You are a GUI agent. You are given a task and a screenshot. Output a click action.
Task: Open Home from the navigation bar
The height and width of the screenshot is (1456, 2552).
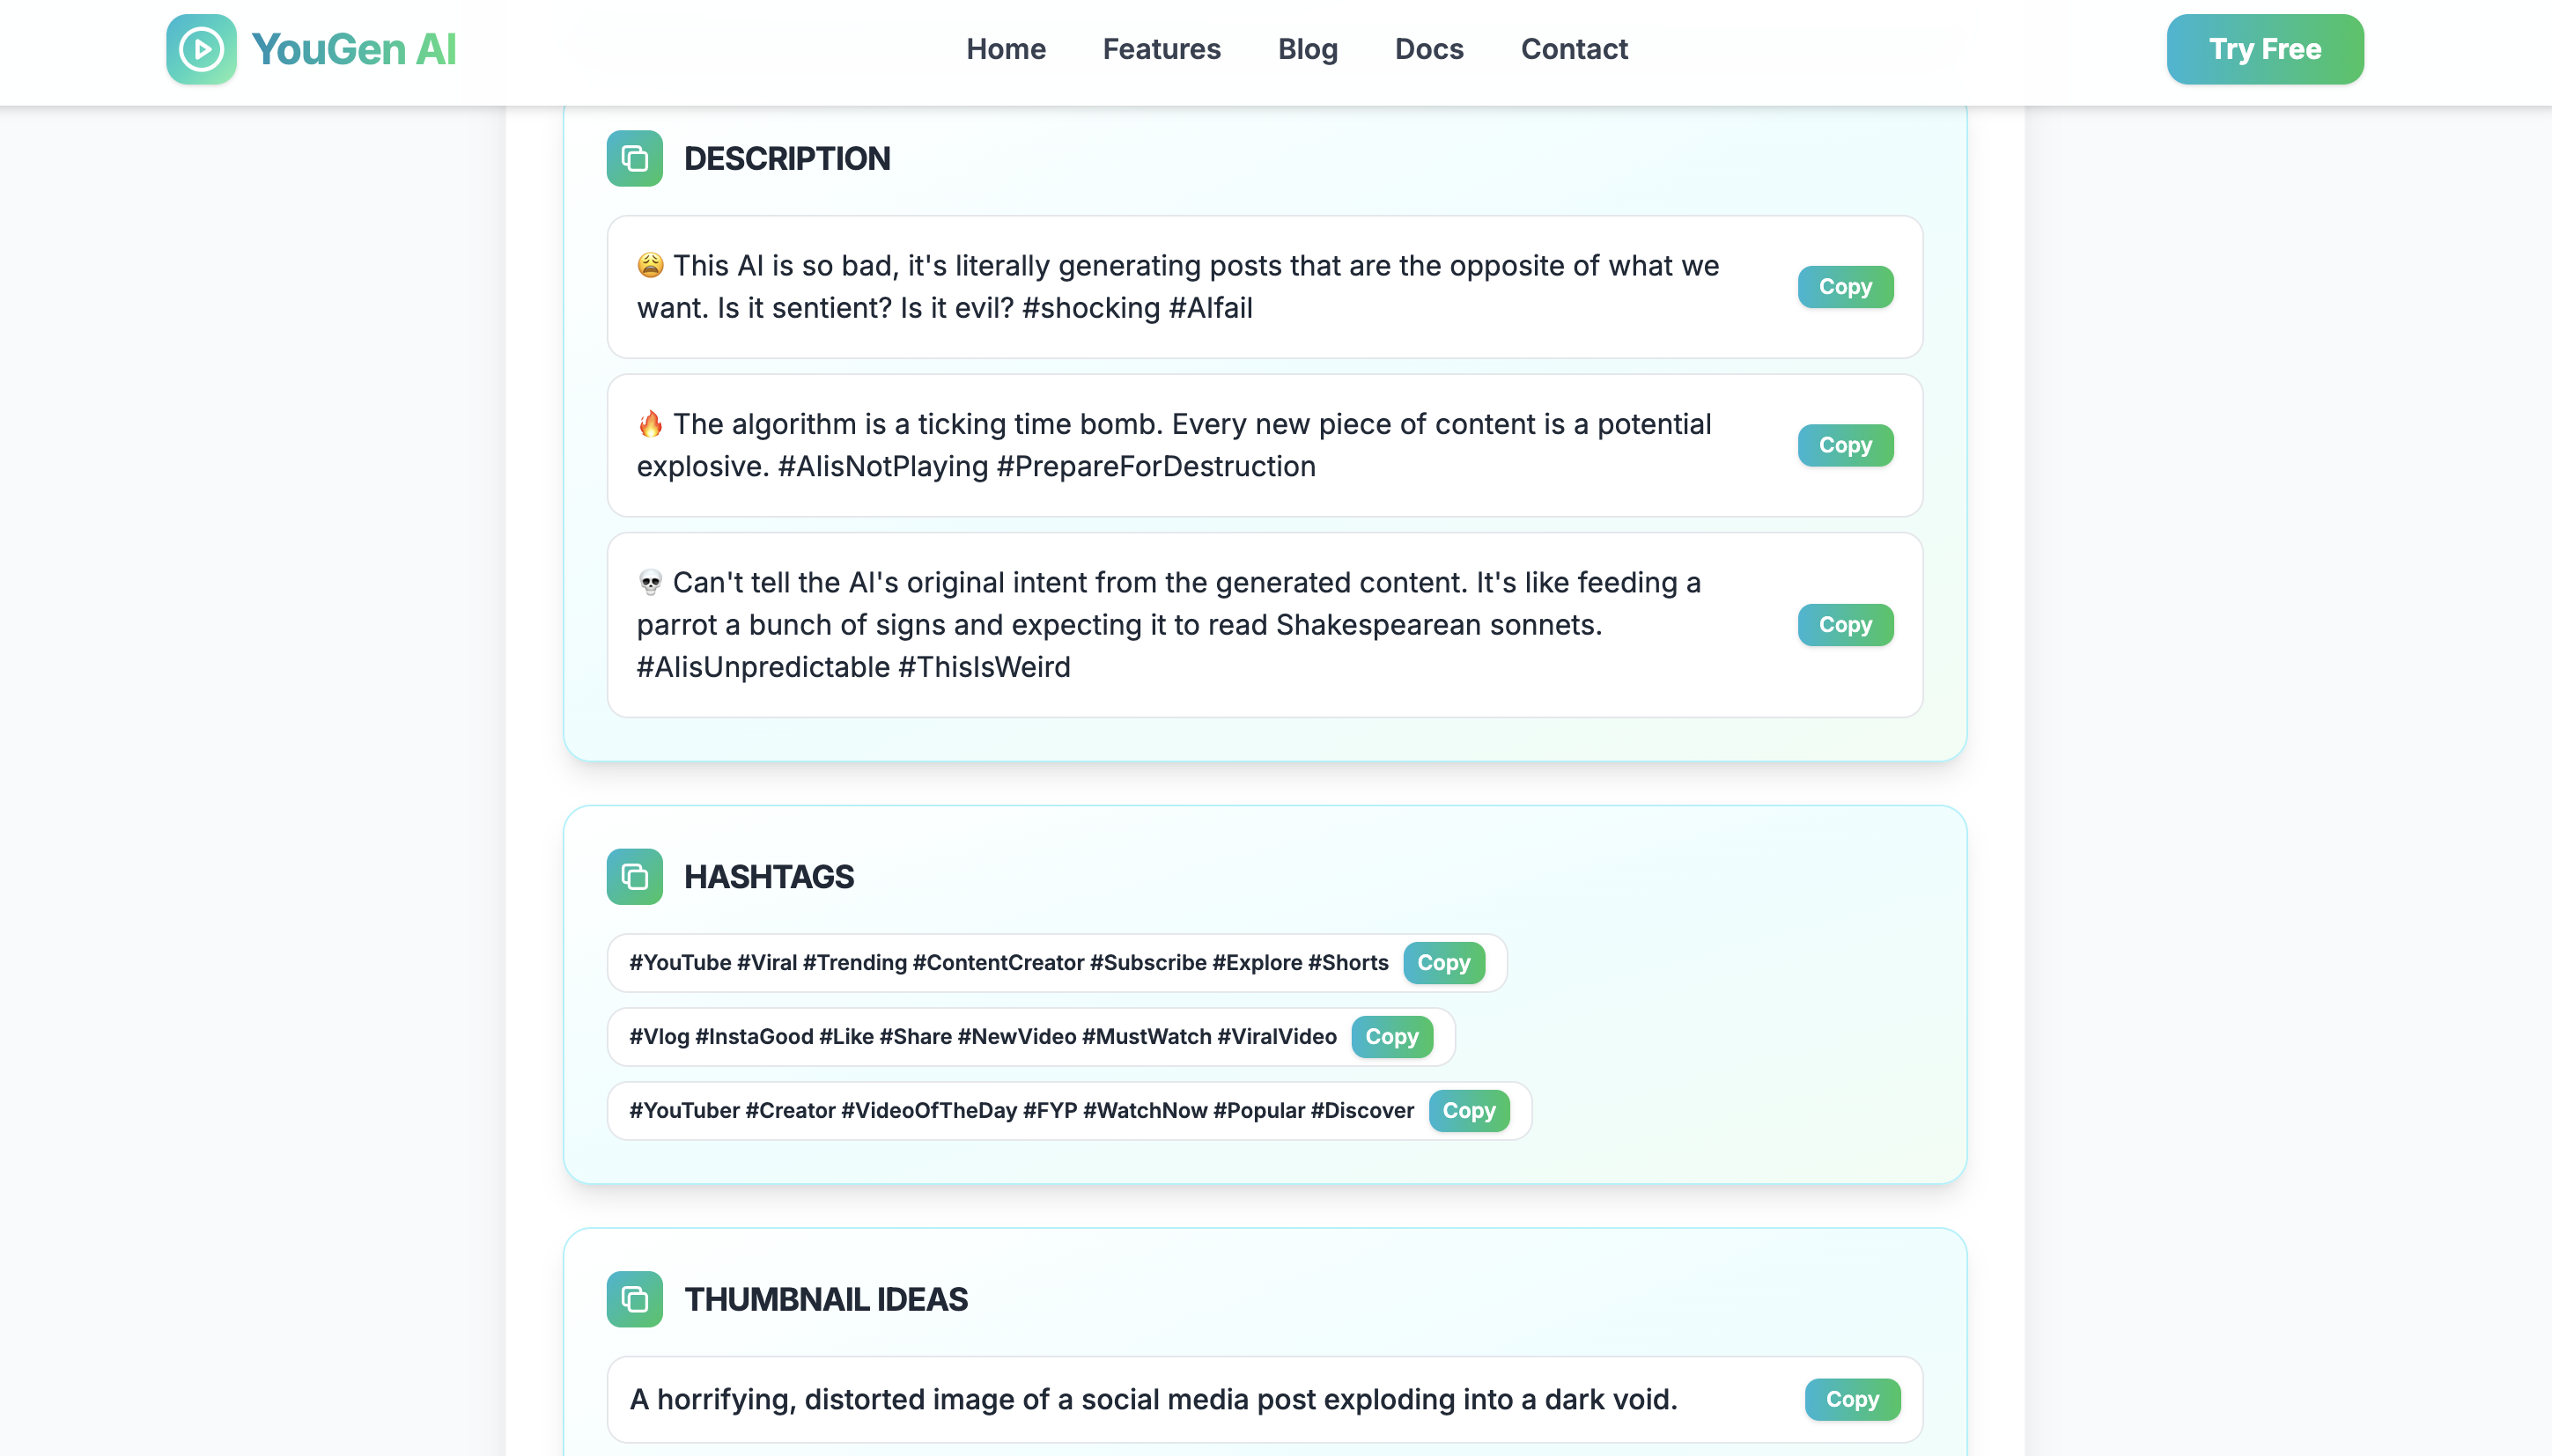[x=1006, y=49]
